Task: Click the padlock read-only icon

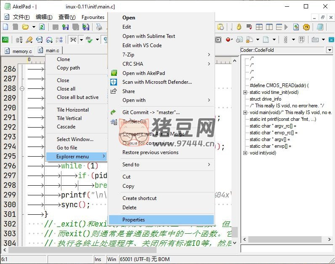Action: coord(239,27)
